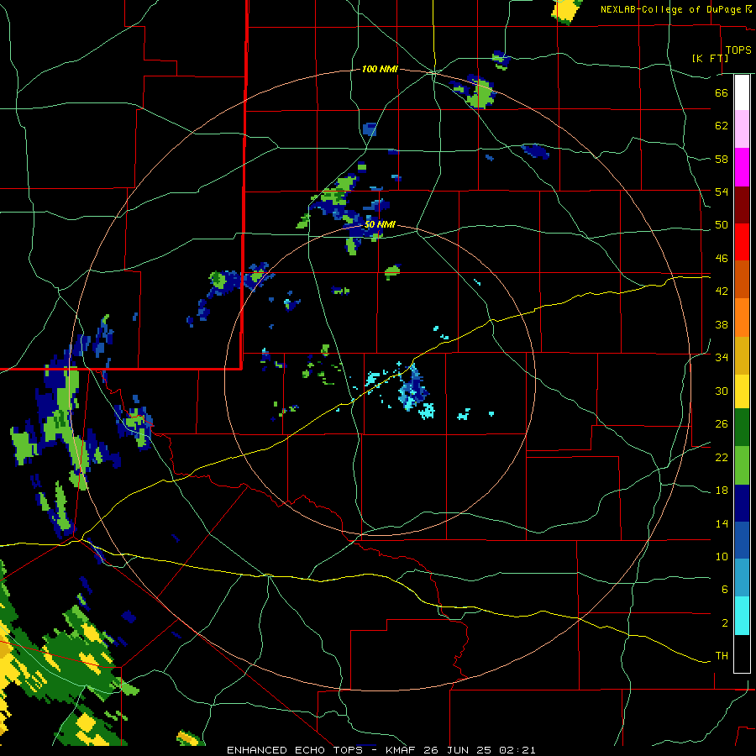Click the 26 legend value

tap(722, 424)
